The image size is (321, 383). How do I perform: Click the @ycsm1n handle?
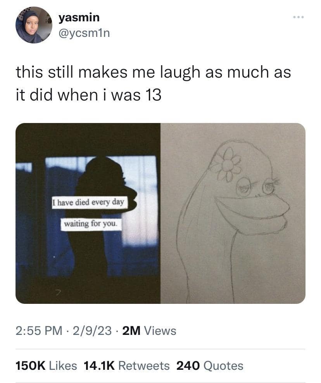coord(84,33)
